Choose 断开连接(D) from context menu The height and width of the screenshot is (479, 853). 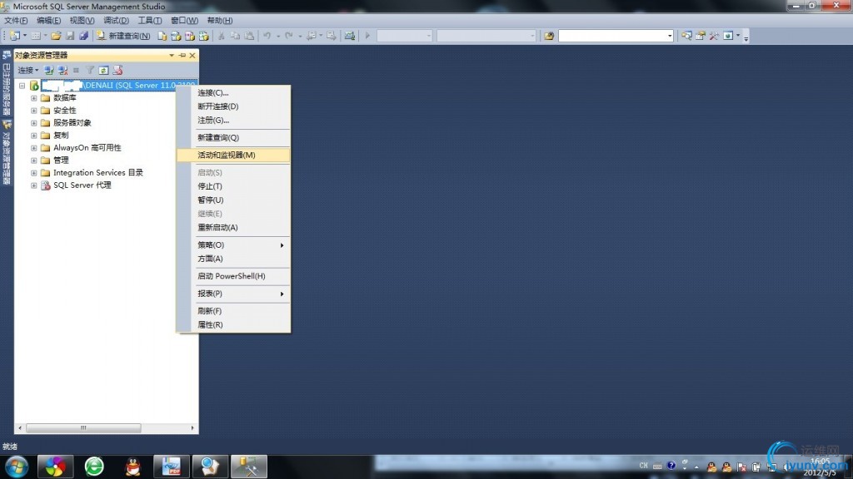[x=233, y=106]
